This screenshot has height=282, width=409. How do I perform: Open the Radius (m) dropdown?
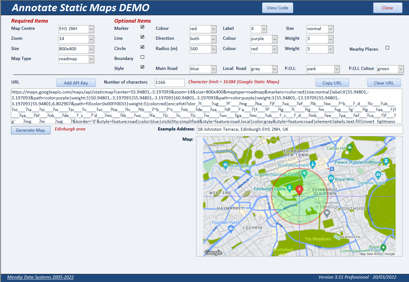(x=214, y=49)
